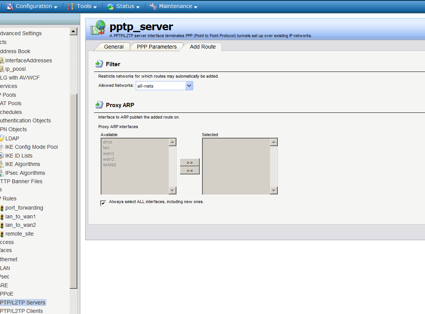This screenshot has height=314, width=425.
Task: Open IP Rules in sidebar
Action: point(8,198)
